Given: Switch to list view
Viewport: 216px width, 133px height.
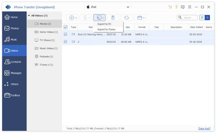Looking at the screenshot, I should (207, 18).
